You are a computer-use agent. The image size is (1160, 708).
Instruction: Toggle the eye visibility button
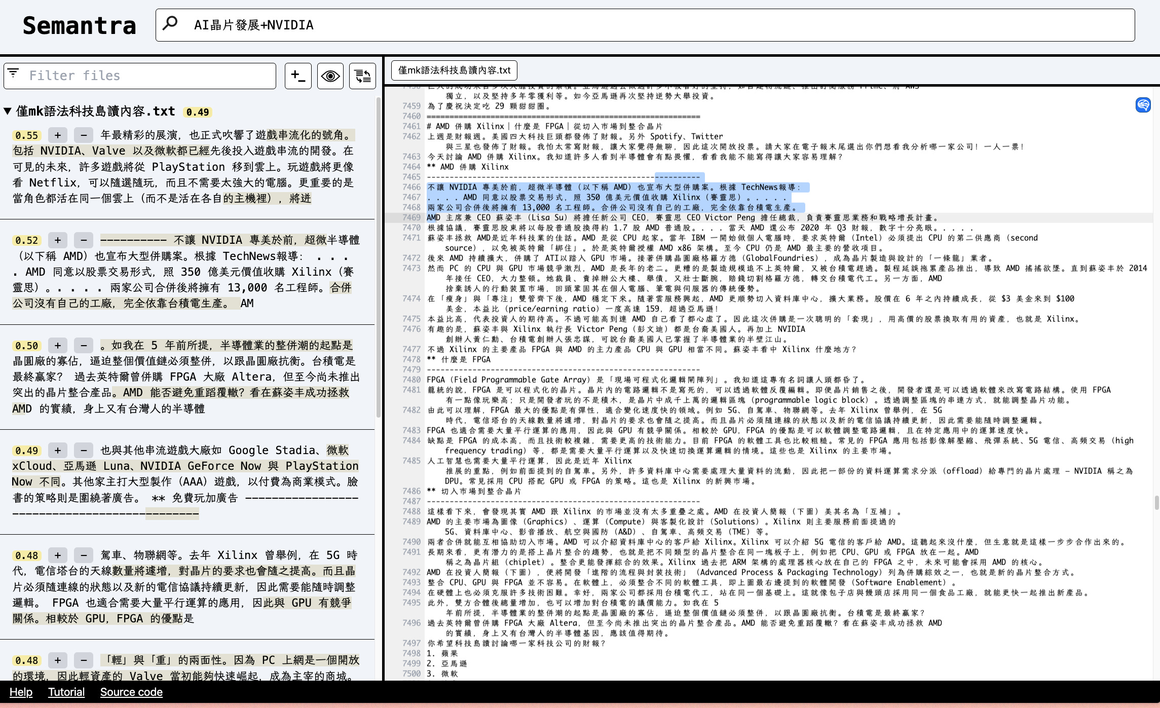pos(330,76)
